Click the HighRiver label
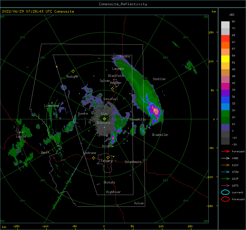246x230 pixels. pos(113,192)
